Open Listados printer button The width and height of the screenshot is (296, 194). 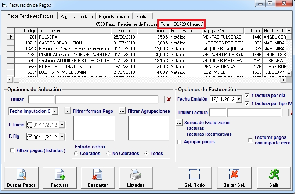point(136,178)
